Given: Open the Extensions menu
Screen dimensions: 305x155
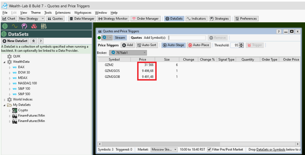Looking at the screenshot, I should 63,13.
